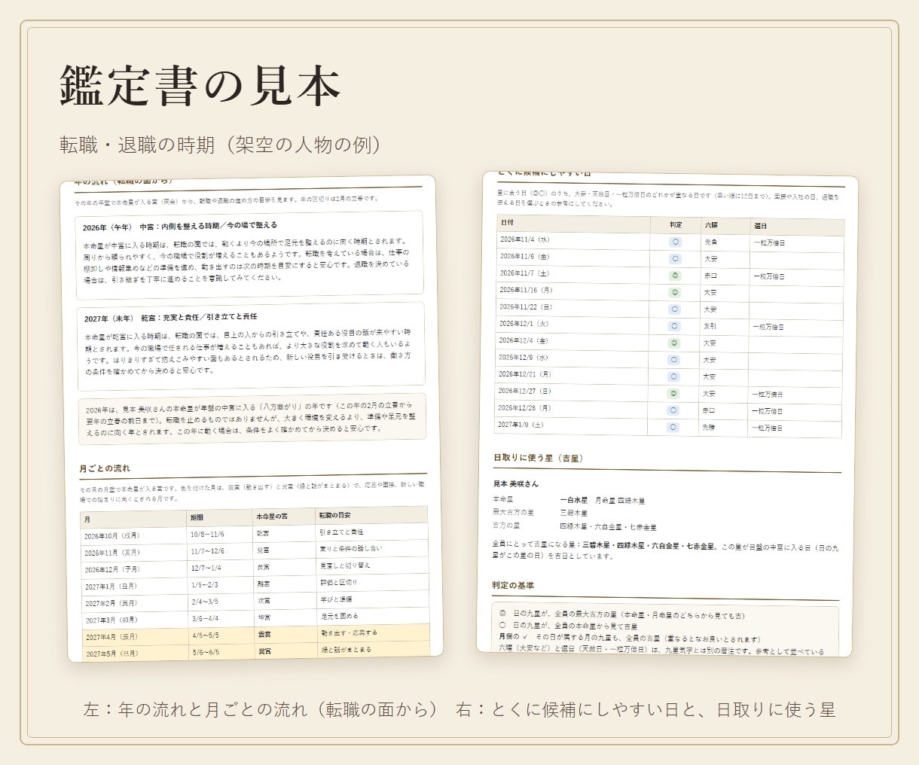The width and height of the screenshot is (919, 765).
Task: Click the column header '選日'
Action: tap(760, 226)
